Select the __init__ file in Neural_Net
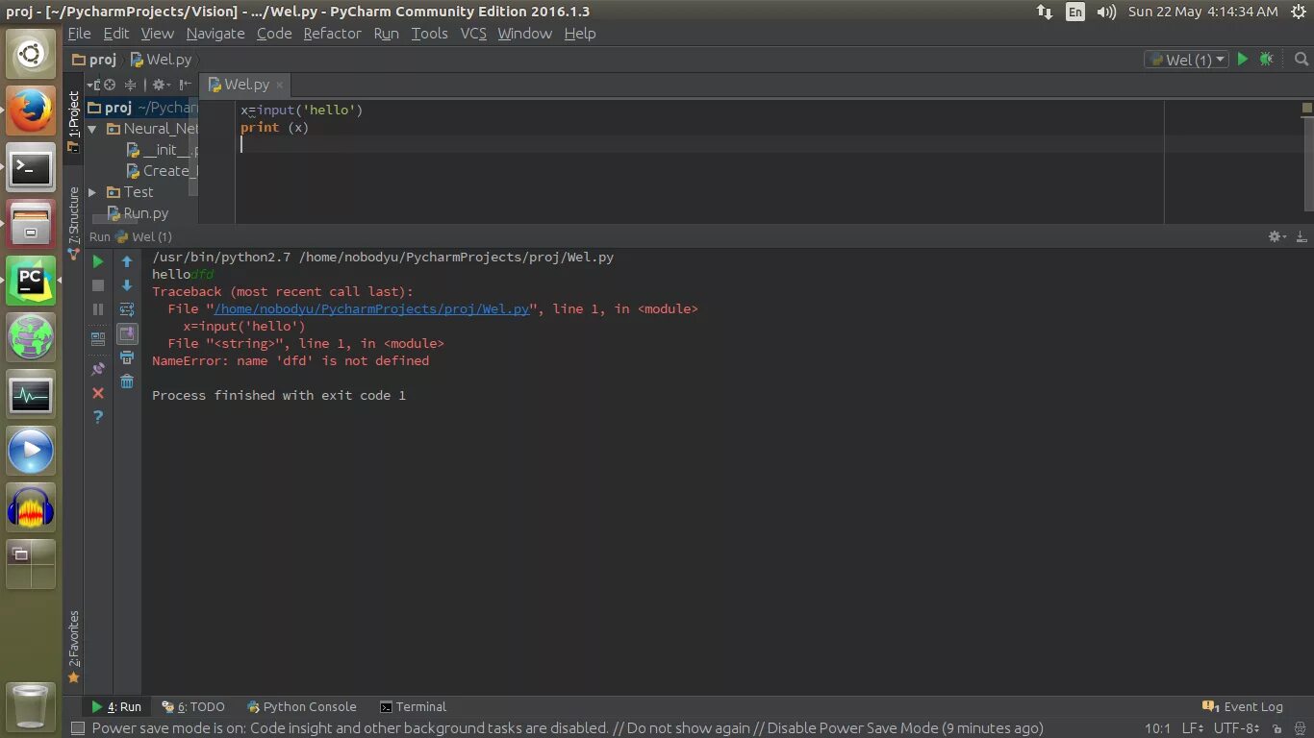This screenshot has height=738, width=1314. point(162,150)
